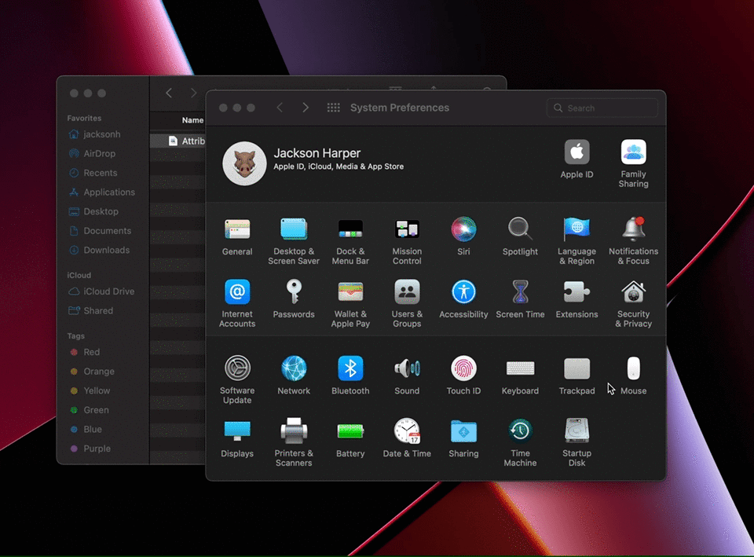This screenshot has height=557, width=754.
Task: Open Sound preferences
Action: point(407,376)
